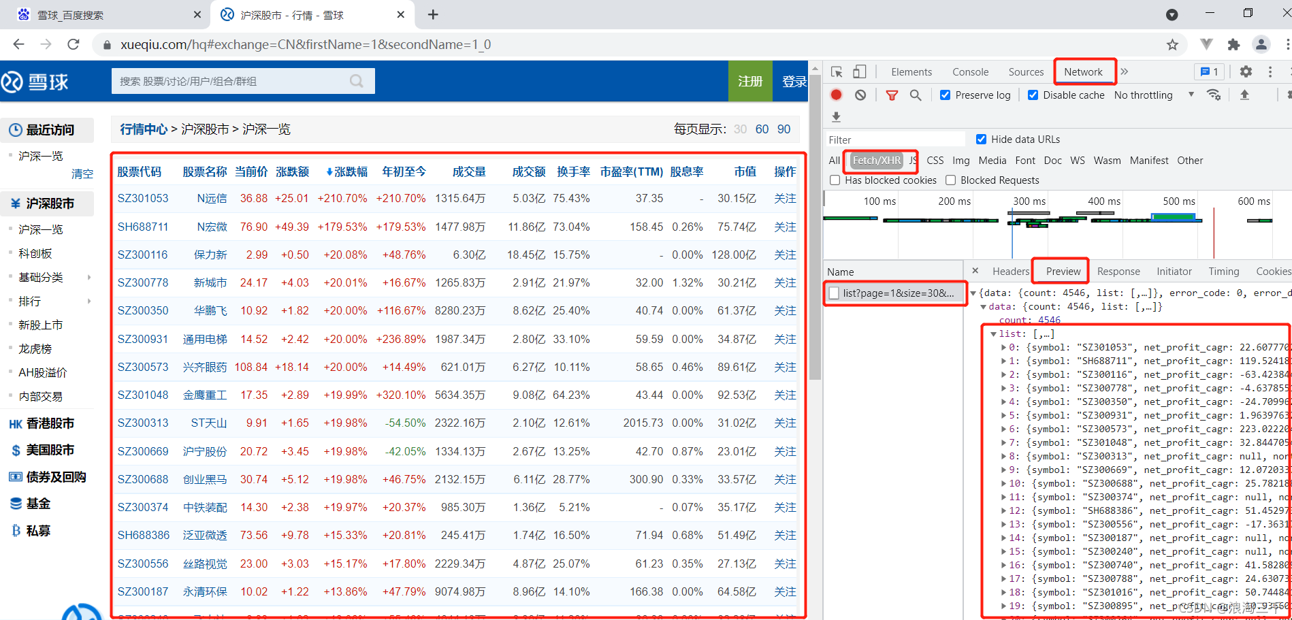Open the Headers tab
The height and width of the screenshot is (620, 1292).
(1011, 272)
